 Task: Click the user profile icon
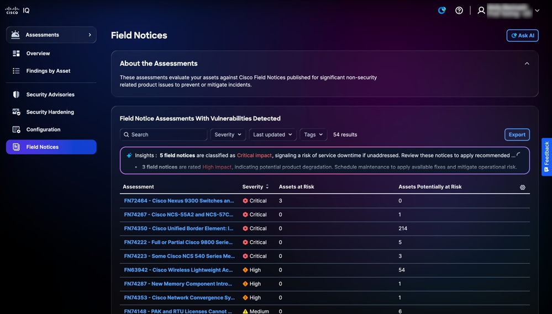(481, 10)
